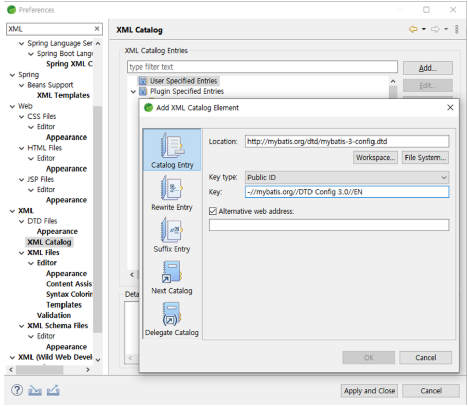Select XML Catalog in preferences tree
Viewport: 468px width, 407px height.
pos(49,242)
